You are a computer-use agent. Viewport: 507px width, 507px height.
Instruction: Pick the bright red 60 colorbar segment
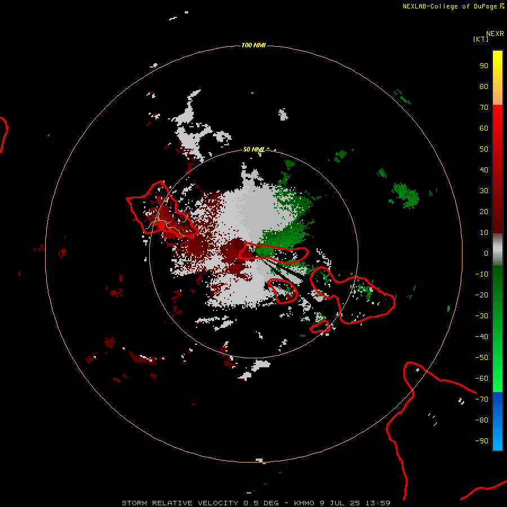(497, 128)
